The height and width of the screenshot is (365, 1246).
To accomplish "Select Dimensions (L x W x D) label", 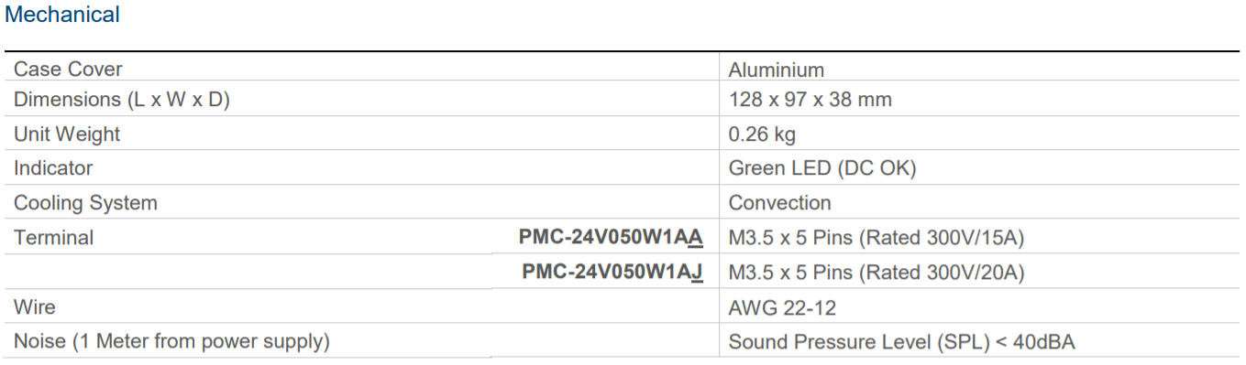I will pos(121,100).
